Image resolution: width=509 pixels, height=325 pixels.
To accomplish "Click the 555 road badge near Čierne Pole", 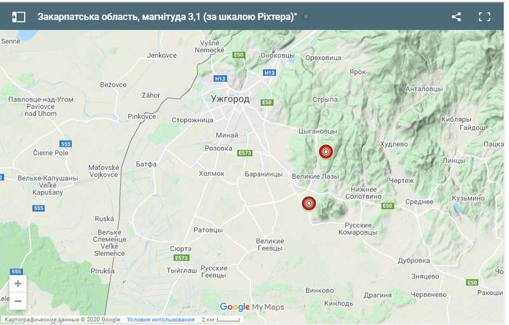I will click(66, 144).
